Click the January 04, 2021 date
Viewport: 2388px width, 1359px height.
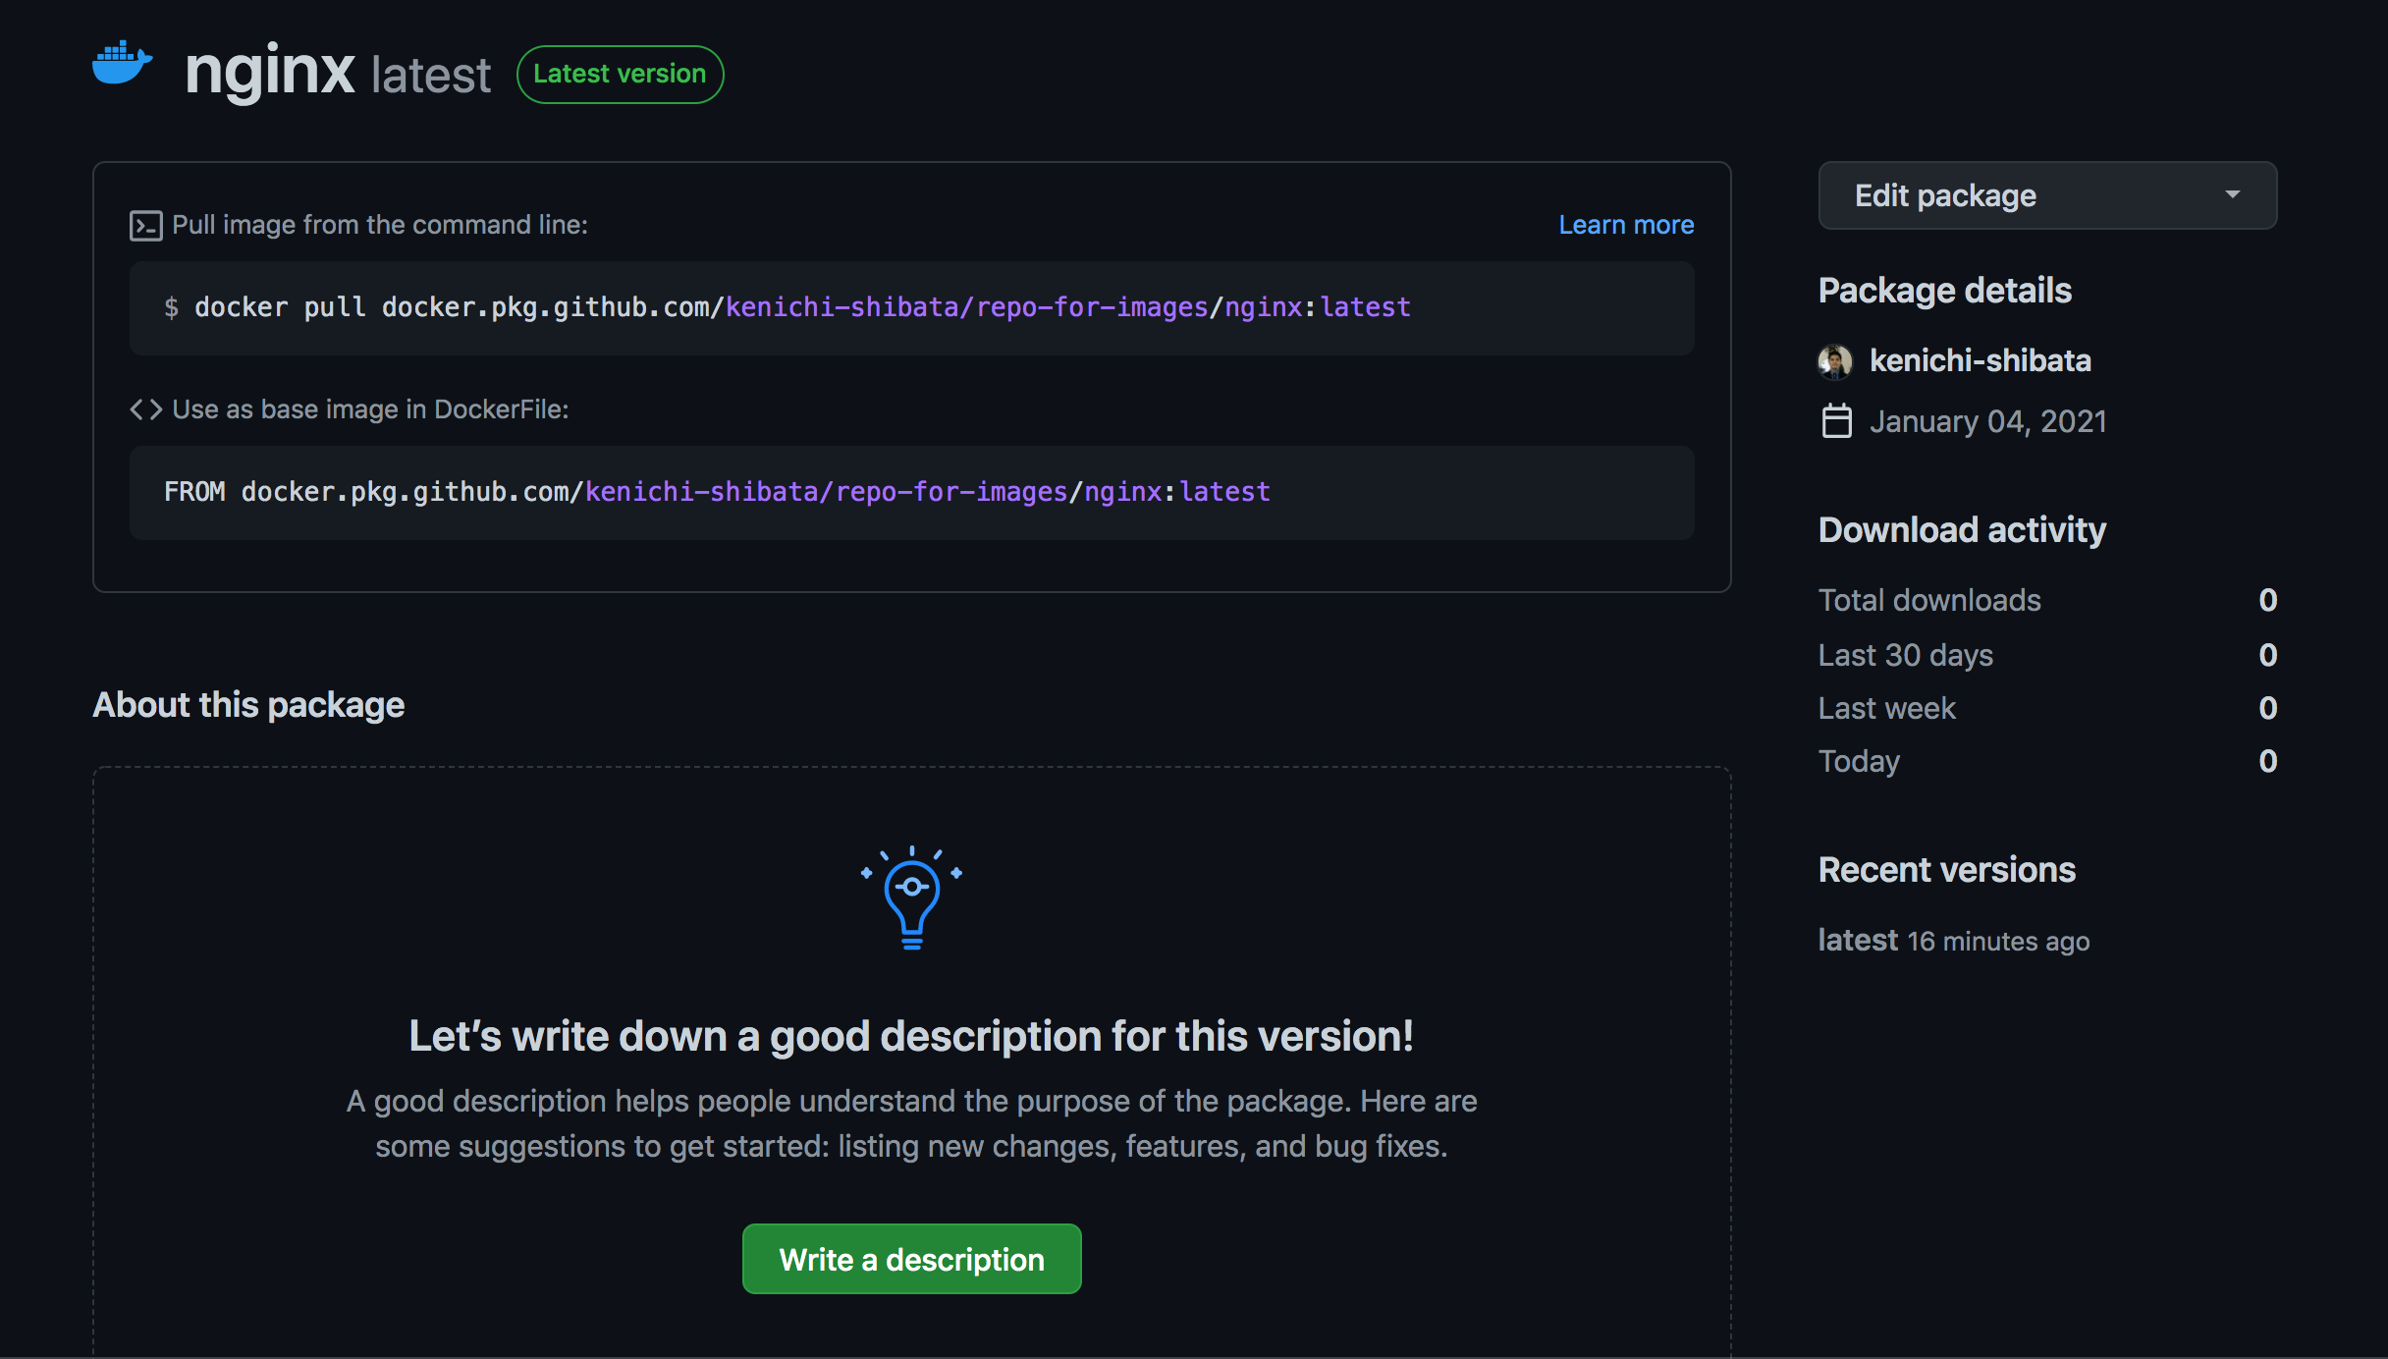(x=1987, y=421)
